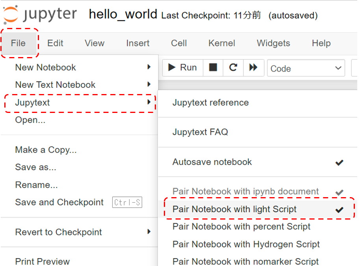This screenshot has width=360, height=266.
Task: Interrupt the kernel with the stop icon
Action: click(213, 68)
